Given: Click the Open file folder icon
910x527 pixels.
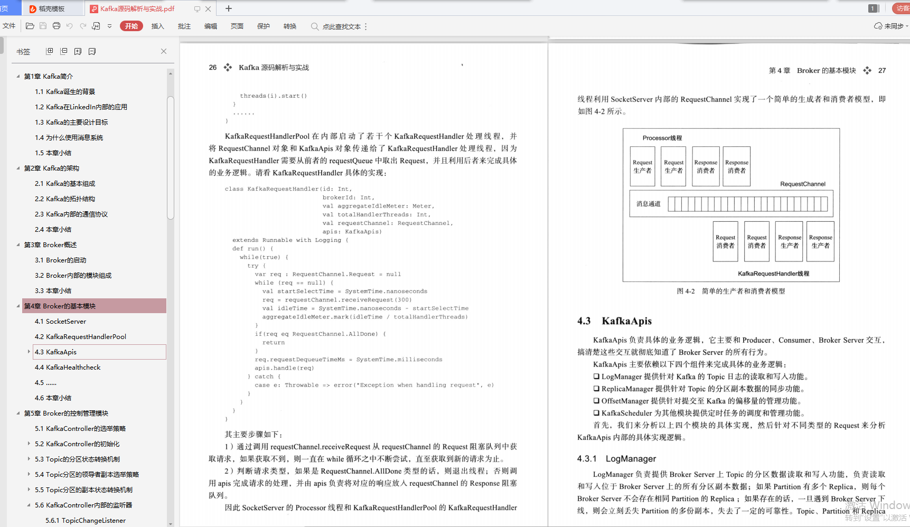Looking at the screenshot, I should coord(30,26).
